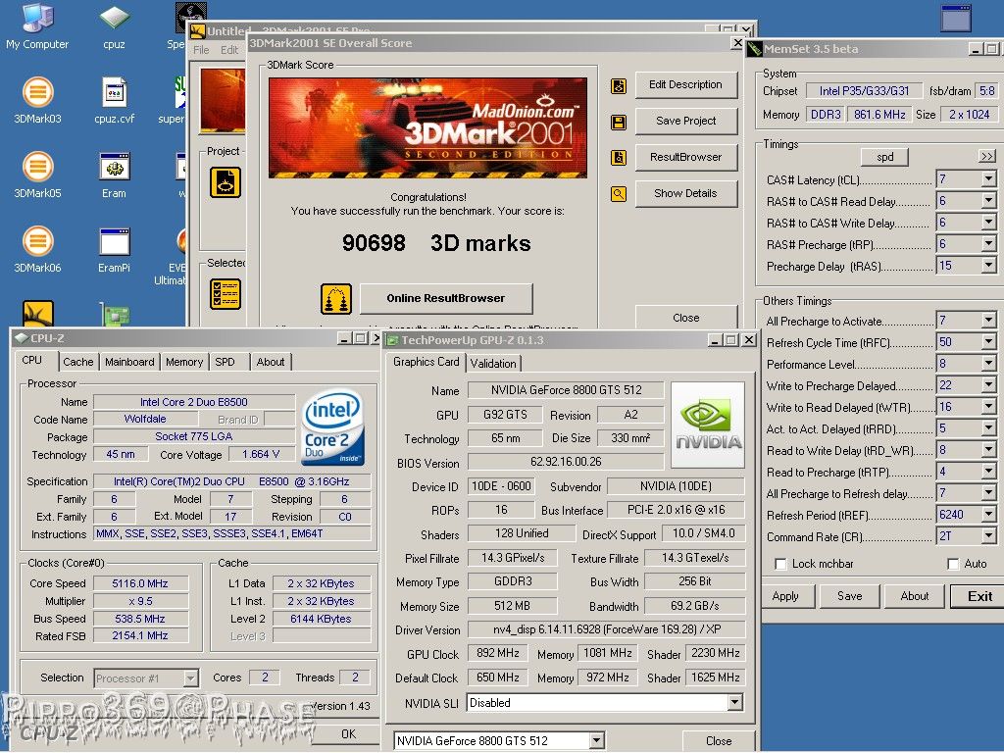
Task: Click the GPU-Z title bar icon
Action: [x=391, y=340]
